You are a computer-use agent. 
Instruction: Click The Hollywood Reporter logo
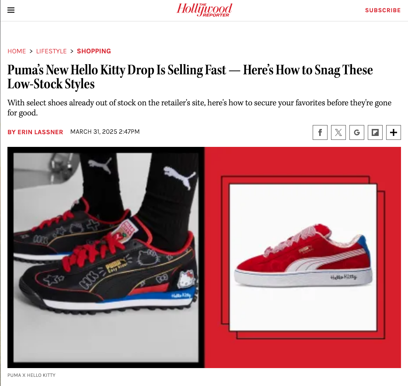204,10
